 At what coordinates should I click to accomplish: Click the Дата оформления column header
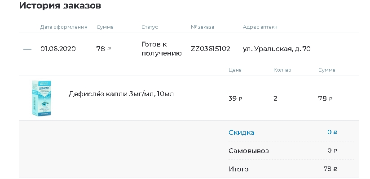click(64, 27)
